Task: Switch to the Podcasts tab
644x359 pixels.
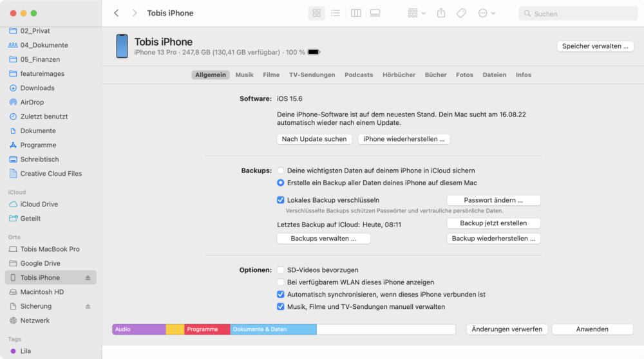Action: click(x=359, y=75)
